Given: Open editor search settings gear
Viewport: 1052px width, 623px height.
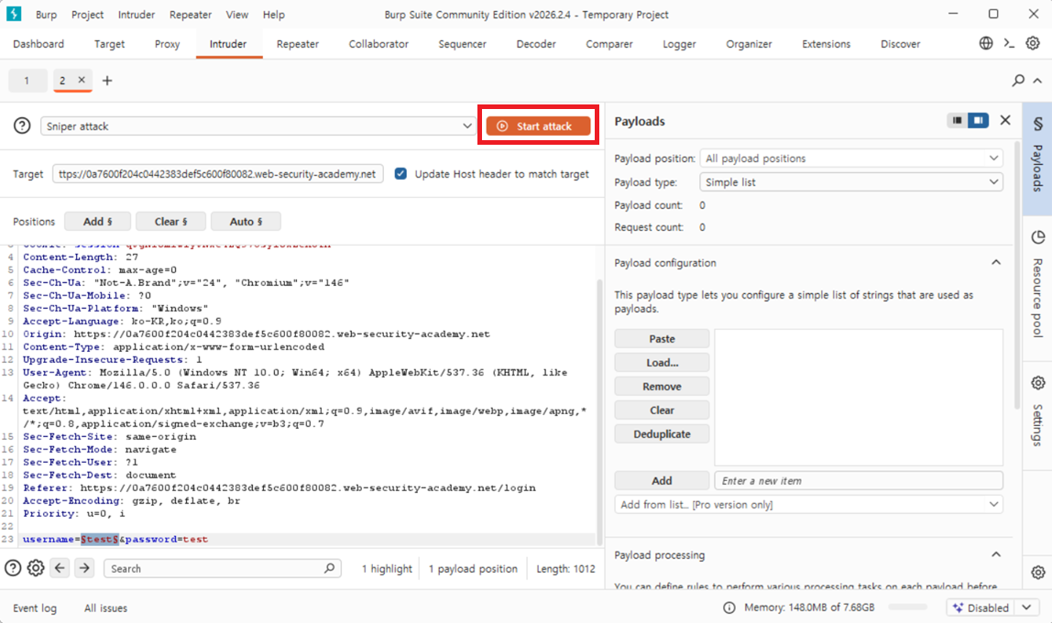Looking at the screenshot, I should [36, 568].
